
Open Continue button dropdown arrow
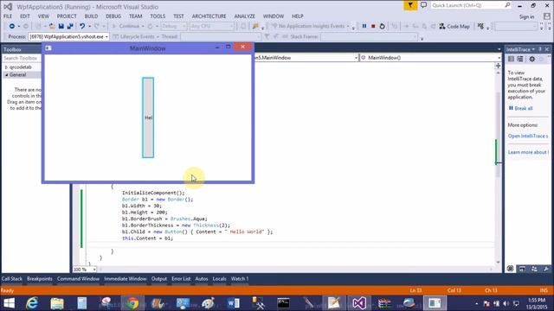pos(143,26)
